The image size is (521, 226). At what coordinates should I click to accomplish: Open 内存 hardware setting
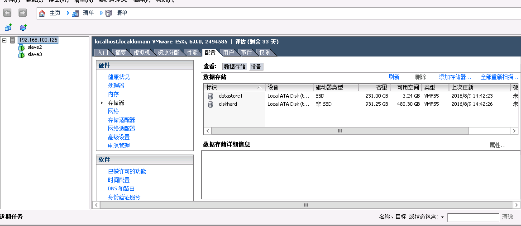[113, 94]
